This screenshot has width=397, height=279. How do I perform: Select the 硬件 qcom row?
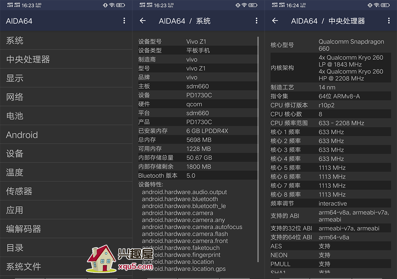(198, 104)
